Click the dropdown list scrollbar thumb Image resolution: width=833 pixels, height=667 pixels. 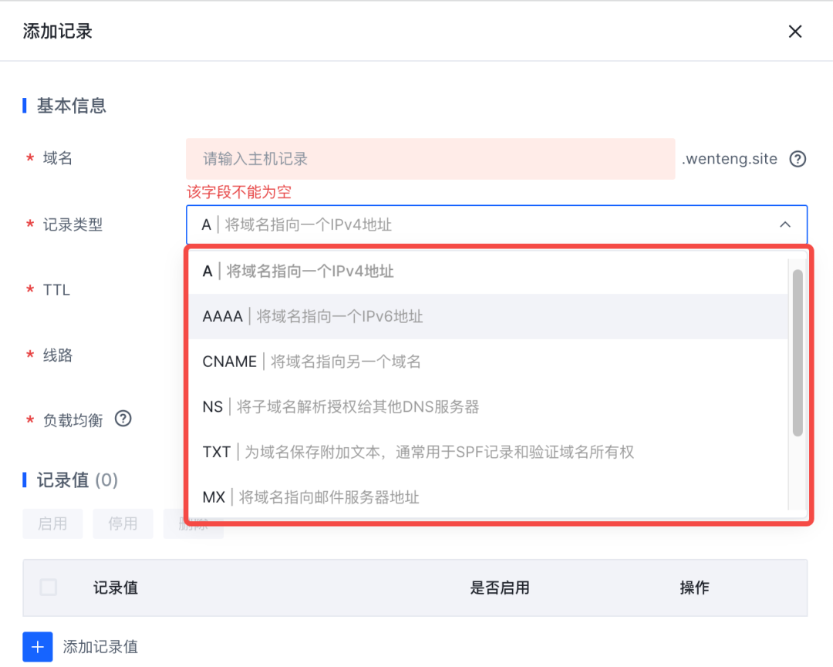tap(798, 352)
